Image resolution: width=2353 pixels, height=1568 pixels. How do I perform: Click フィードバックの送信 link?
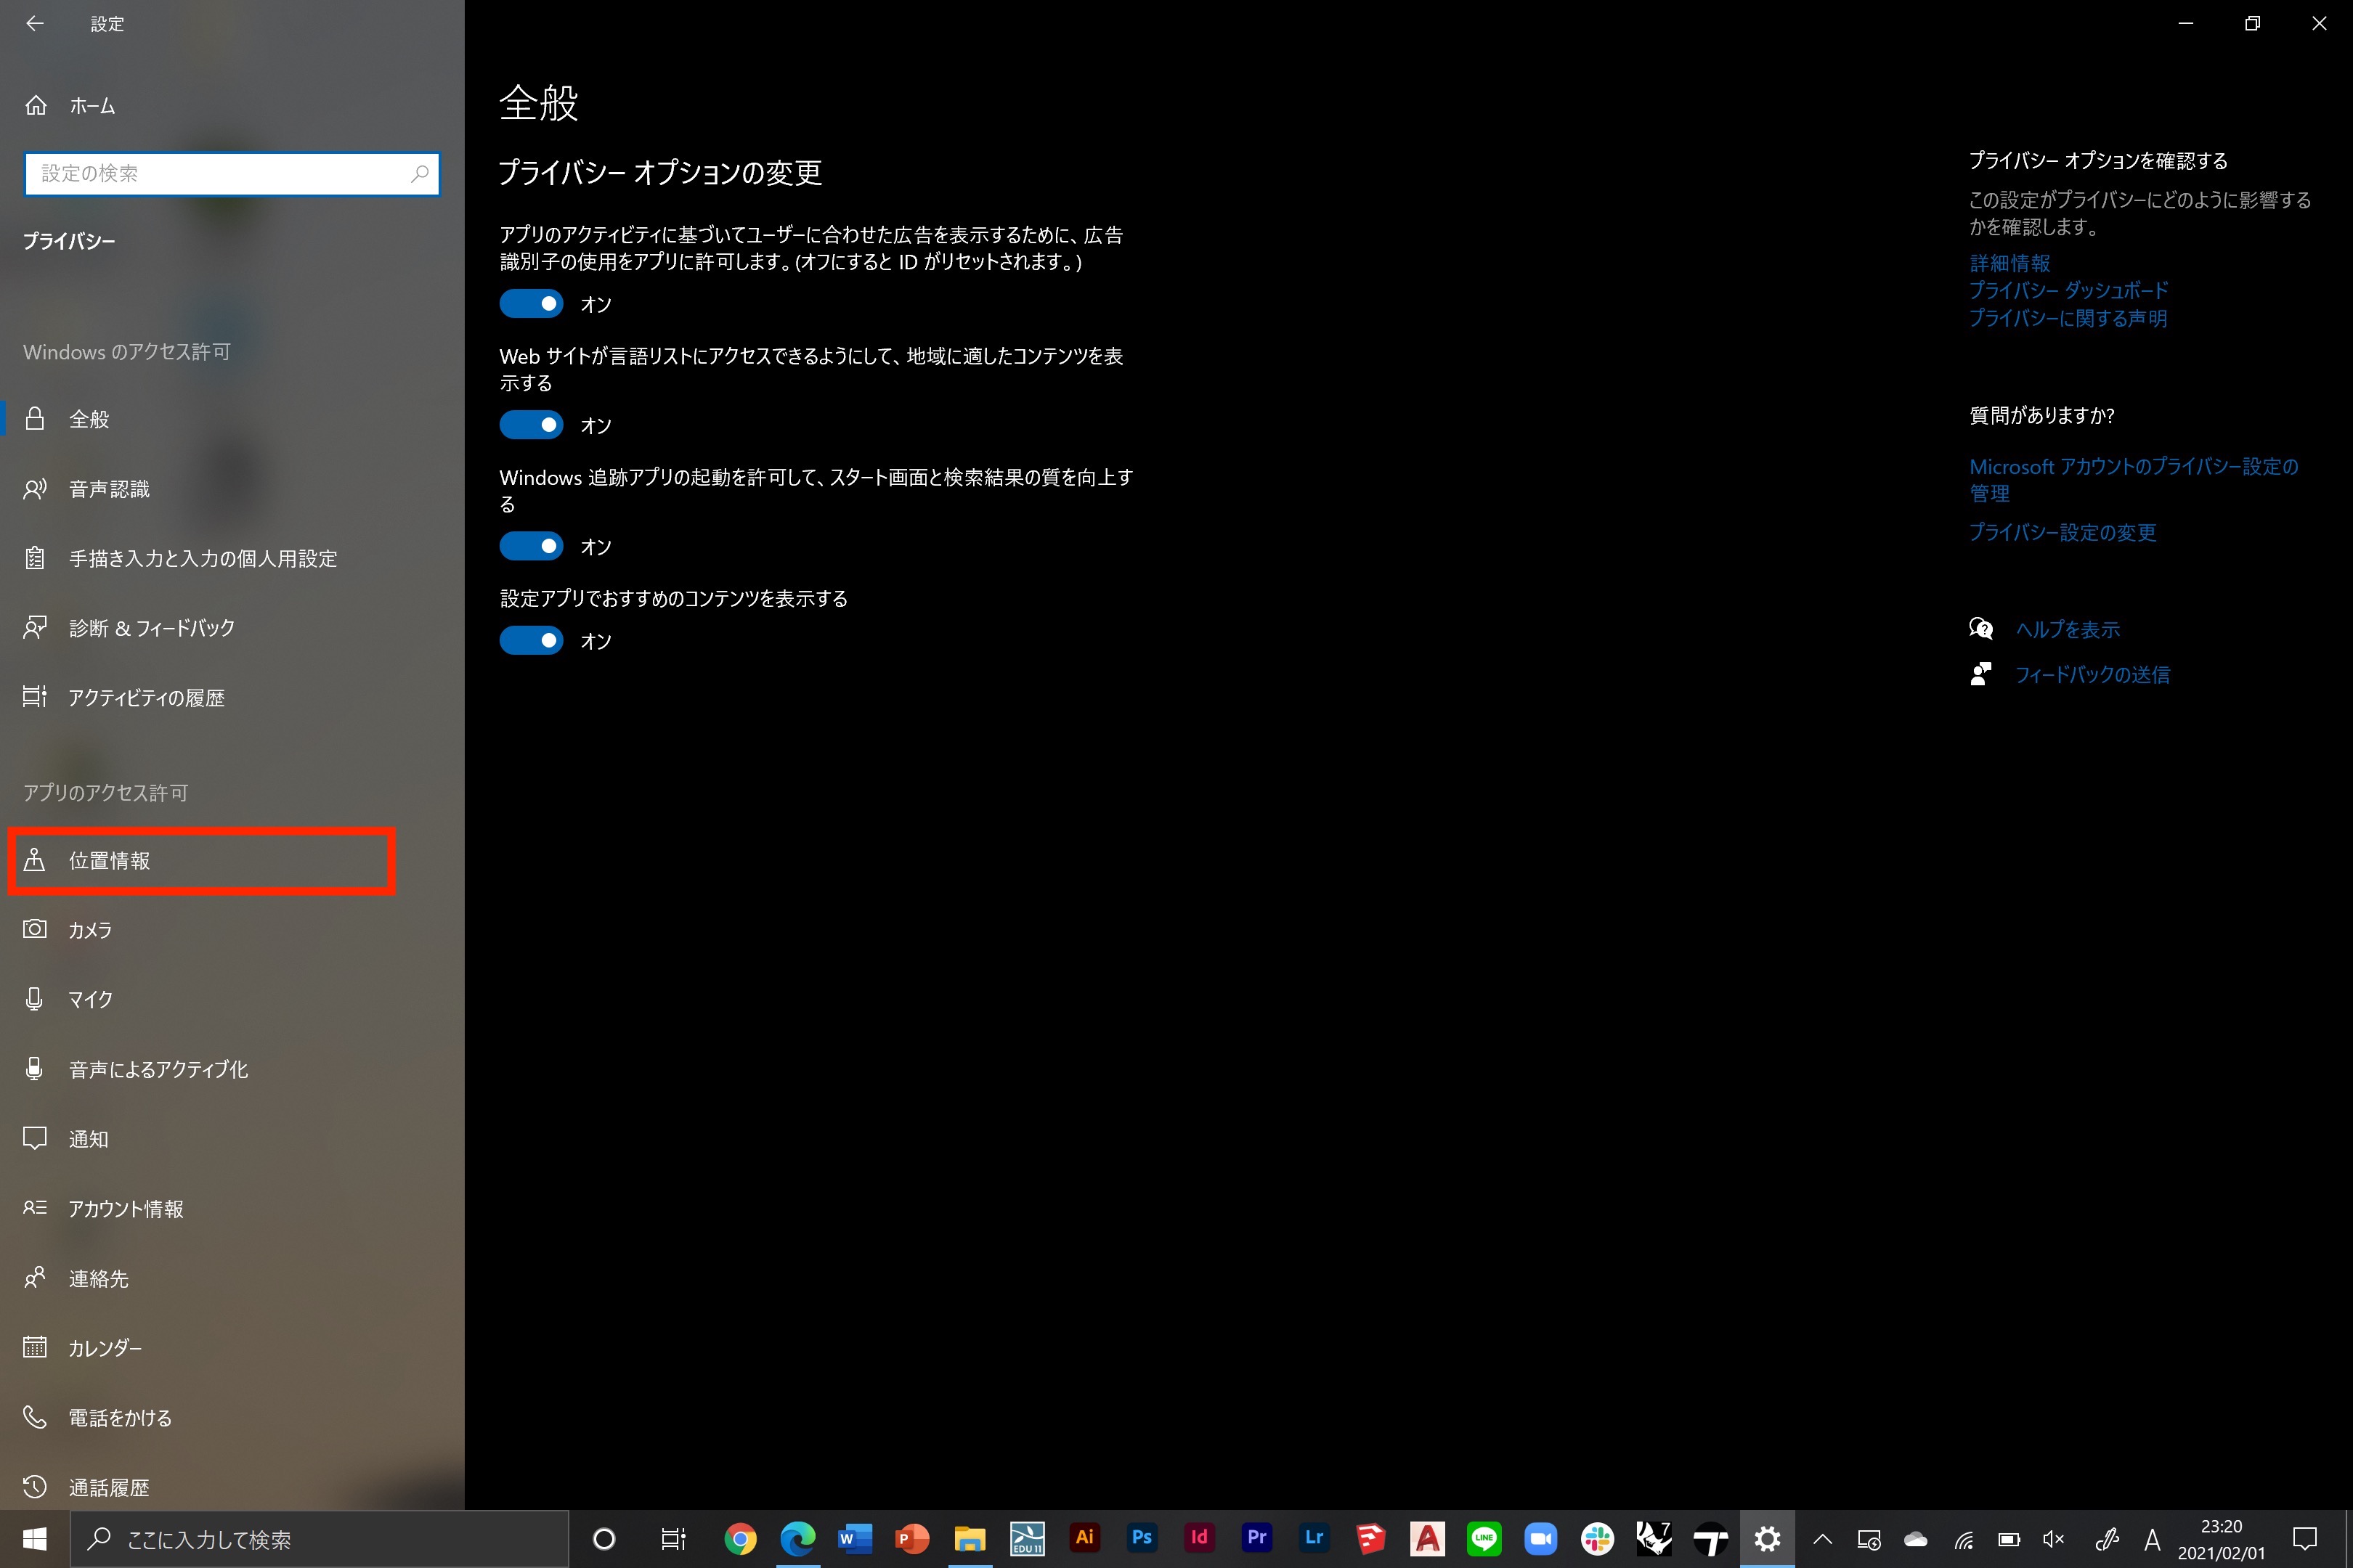pyautogui.click(x=2092, y=675)
